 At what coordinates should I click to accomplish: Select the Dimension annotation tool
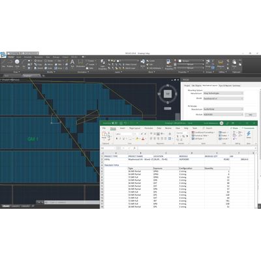click(x=80, y=63)
